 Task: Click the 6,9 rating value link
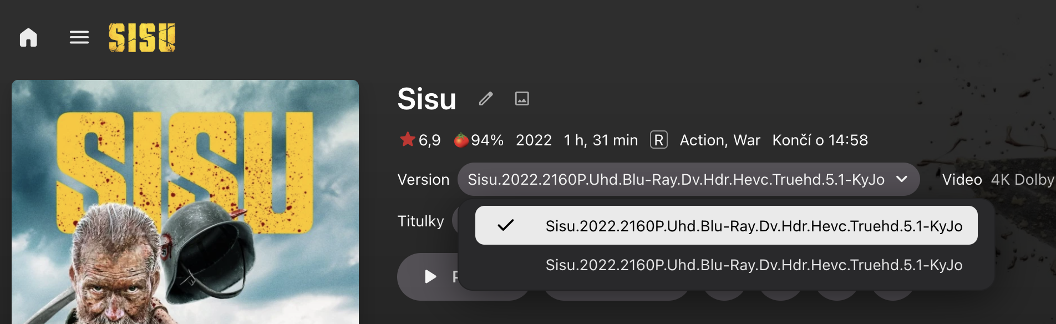pos(428,140)
